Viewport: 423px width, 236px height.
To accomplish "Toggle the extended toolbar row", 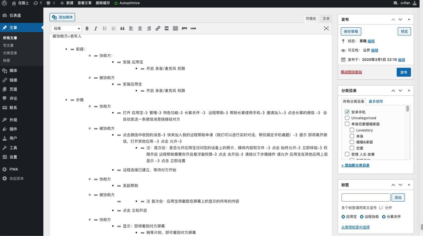I will click(x=175, y=28).
